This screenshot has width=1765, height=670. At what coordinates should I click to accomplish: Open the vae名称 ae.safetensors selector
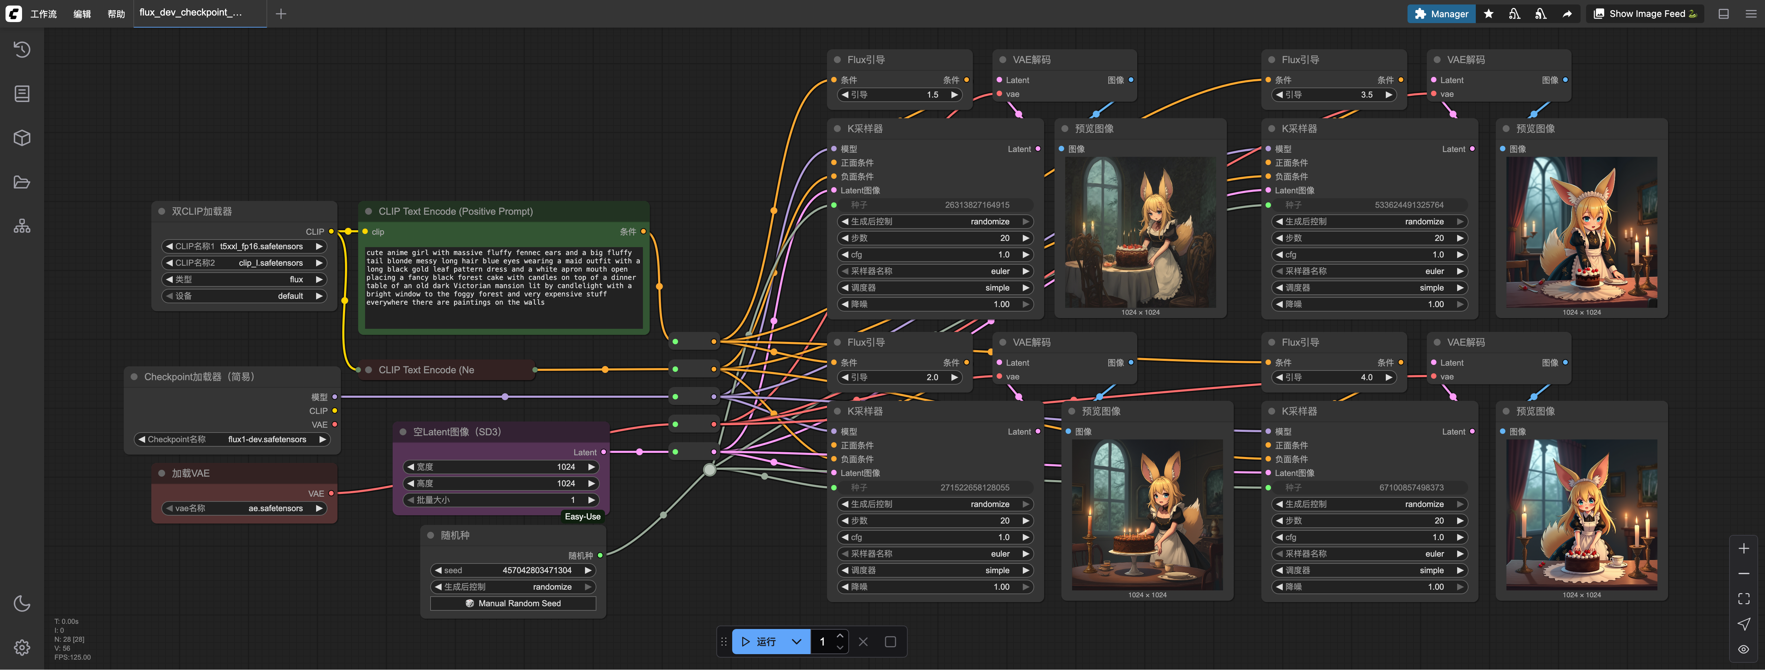pos(244,508)
